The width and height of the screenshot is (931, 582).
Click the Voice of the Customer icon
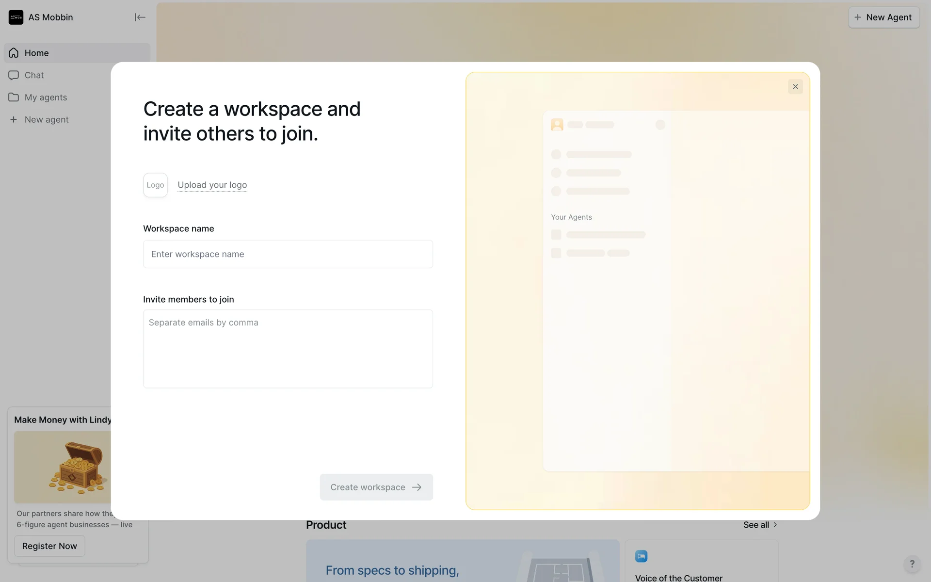tap(641, 556)
